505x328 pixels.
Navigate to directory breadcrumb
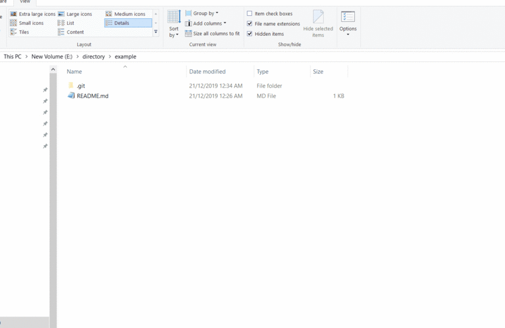[x=94, y=56]
